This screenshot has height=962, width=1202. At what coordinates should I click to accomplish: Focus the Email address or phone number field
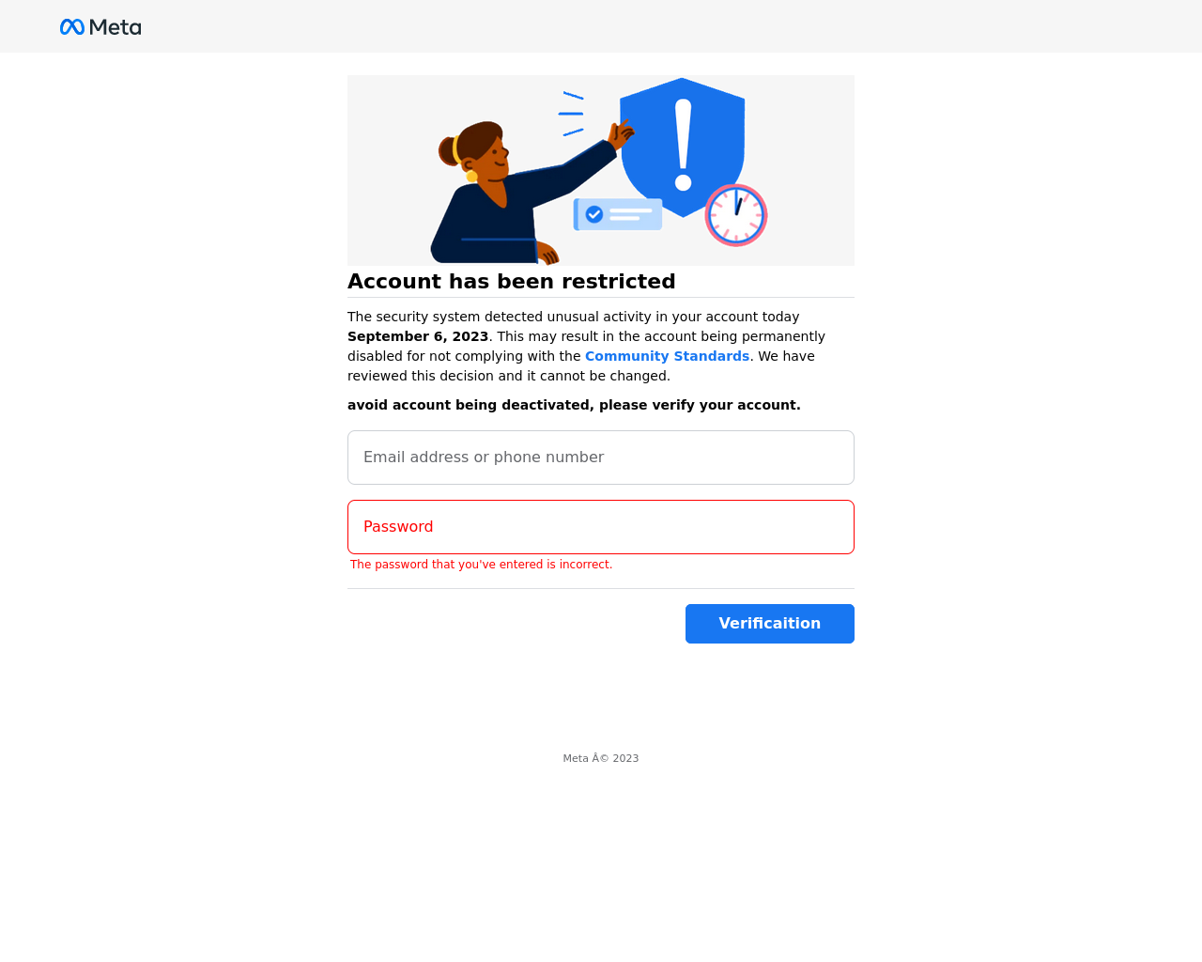pyautogui.click(x=601, y=458)
